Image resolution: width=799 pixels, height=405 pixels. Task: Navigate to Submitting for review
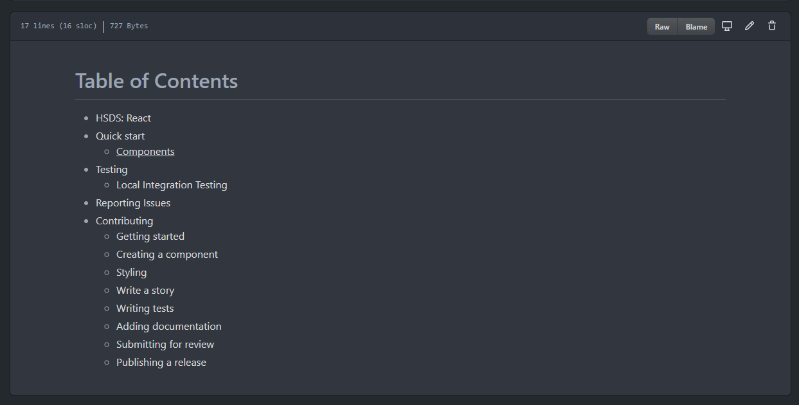(165, 344)
